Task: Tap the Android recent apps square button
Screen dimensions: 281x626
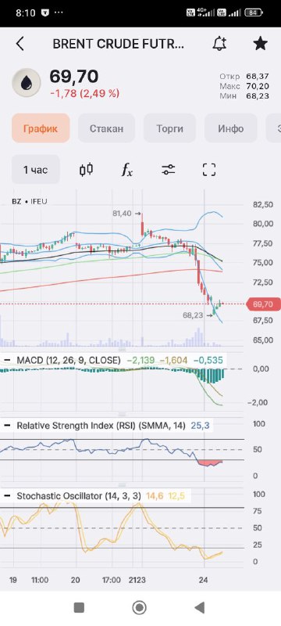Action: [x=79, y=608]
